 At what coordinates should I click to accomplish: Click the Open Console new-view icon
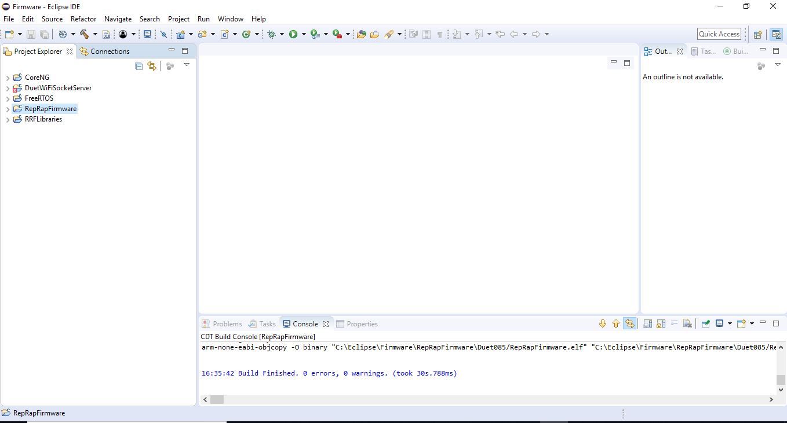[741, 323]
